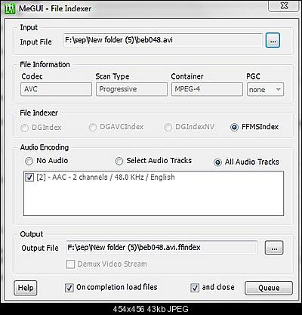This screenshot has width=302, height=315.
Task: Toggle the Demux Video Stream checkbox
Action: coord(70,264)
